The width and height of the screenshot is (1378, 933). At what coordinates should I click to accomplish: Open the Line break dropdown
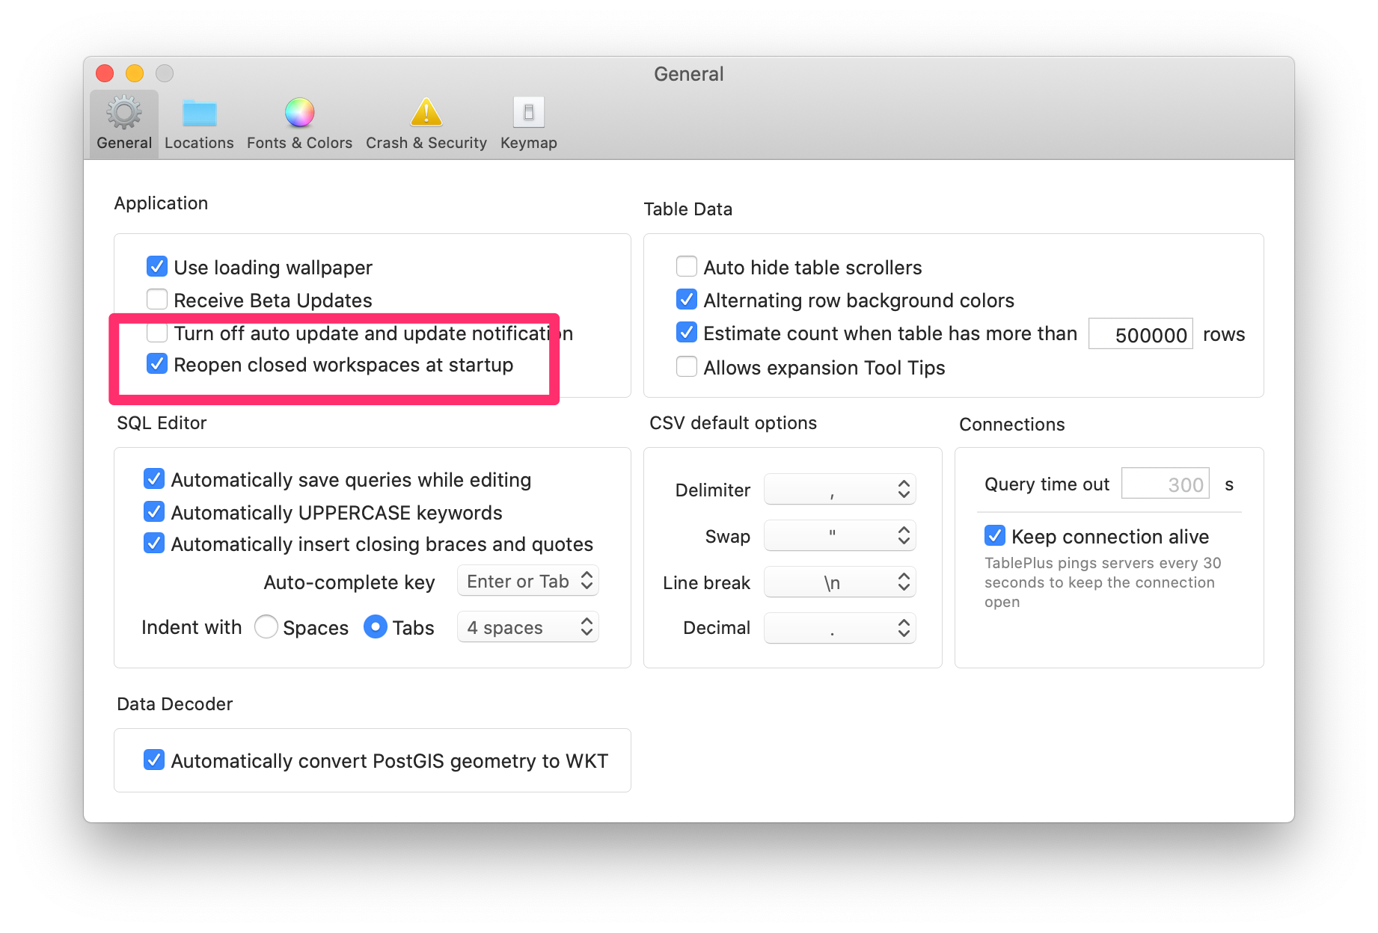[839, 582]
